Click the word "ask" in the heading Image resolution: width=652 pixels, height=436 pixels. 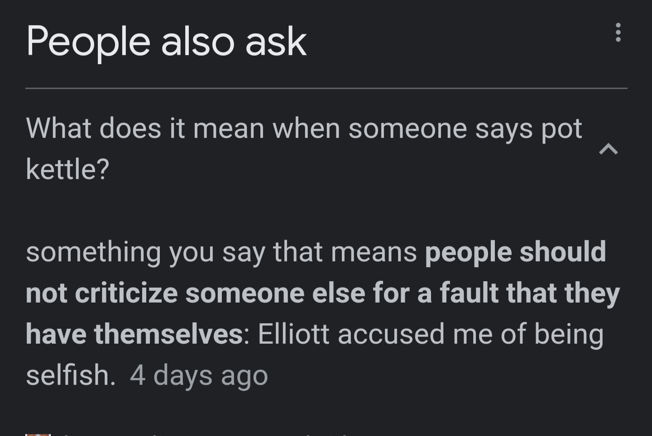tap(276, 42)
